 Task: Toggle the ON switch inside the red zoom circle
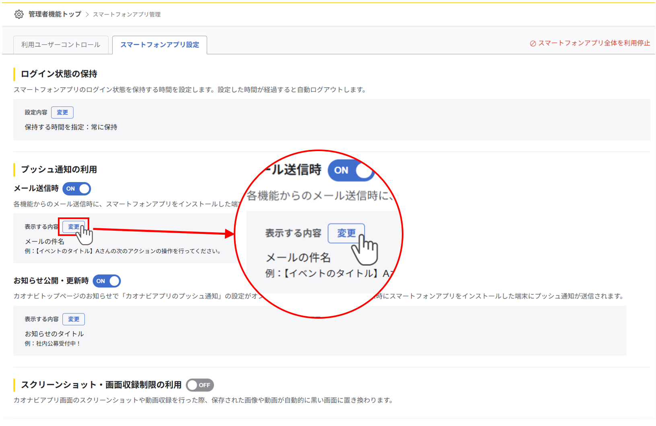(351, 170)
